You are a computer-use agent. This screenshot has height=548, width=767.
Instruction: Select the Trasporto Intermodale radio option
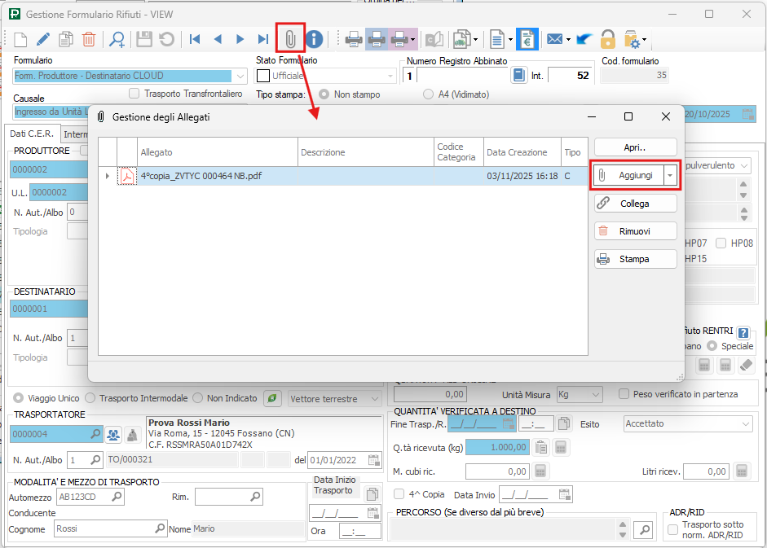coord(91,398)
